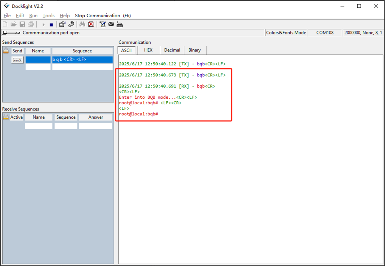385x266 pixels.
Task: Click the Name column header in Send Sequences
Action: coord(38,51)
